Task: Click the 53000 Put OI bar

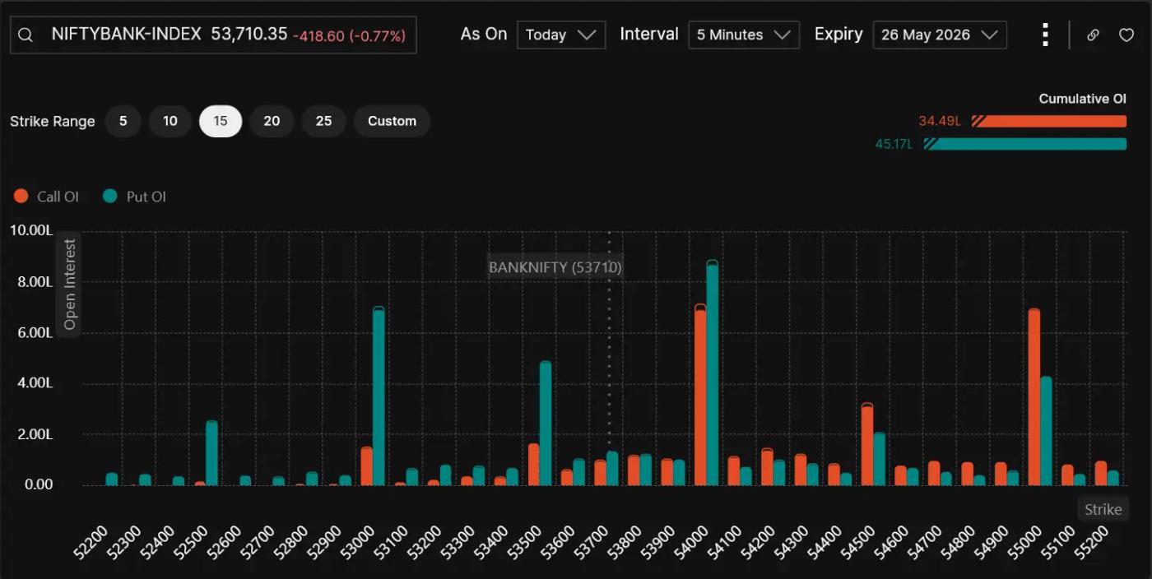Action: pos(379,396)
